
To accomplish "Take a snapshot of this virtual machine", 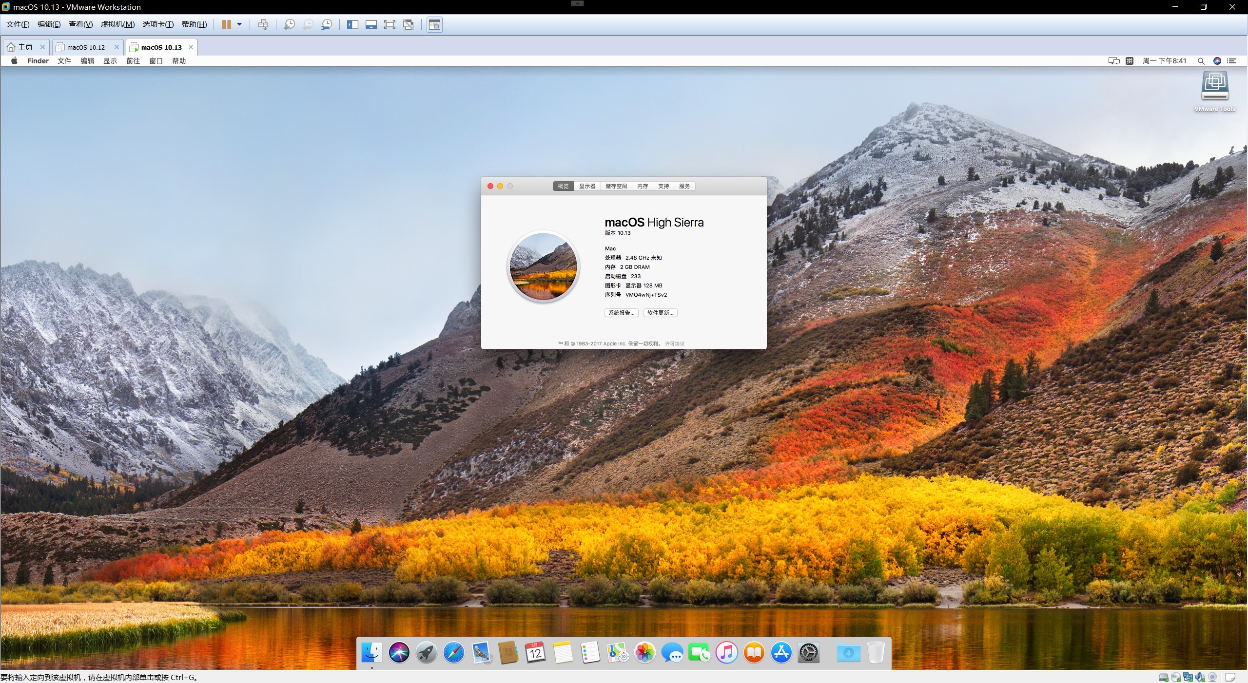I will coord(289,24).
